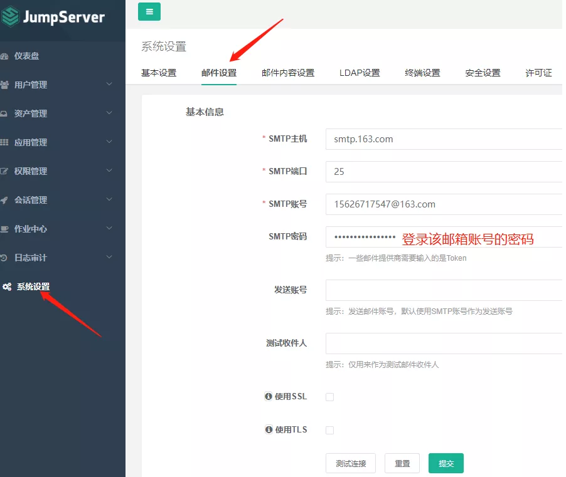Enable the 使用TLS checkbox
566x477 pixels.
click(x=330, y=431)
